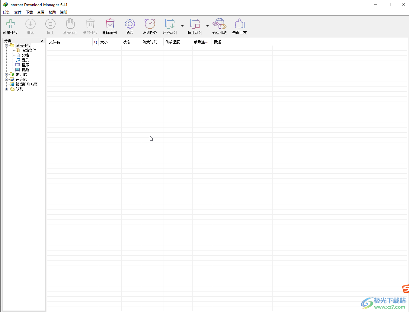Maximize the Internet Download Manager window
The image size is (409, 312).
point(389,5)
